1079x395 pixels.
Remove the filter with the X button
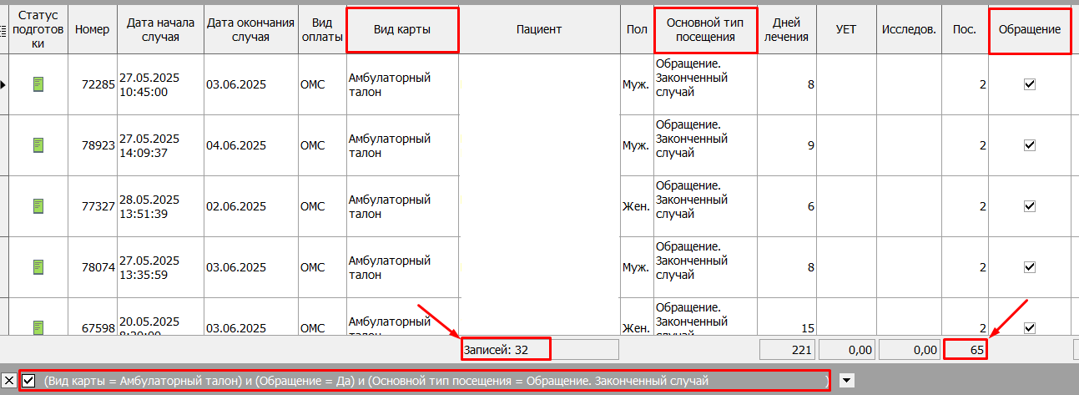8,381
